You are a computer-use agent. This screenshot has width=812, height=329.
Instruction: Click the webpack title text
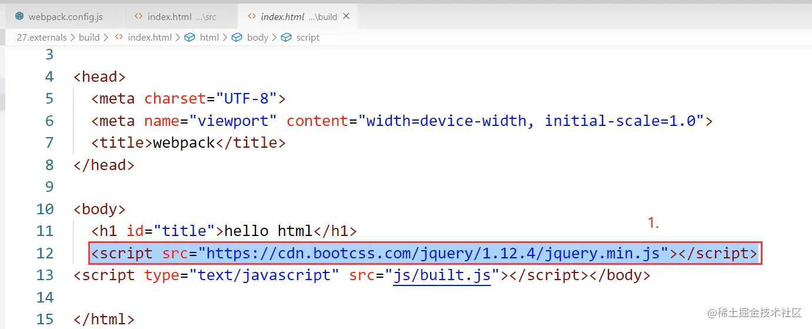click(x=184, y=142)
